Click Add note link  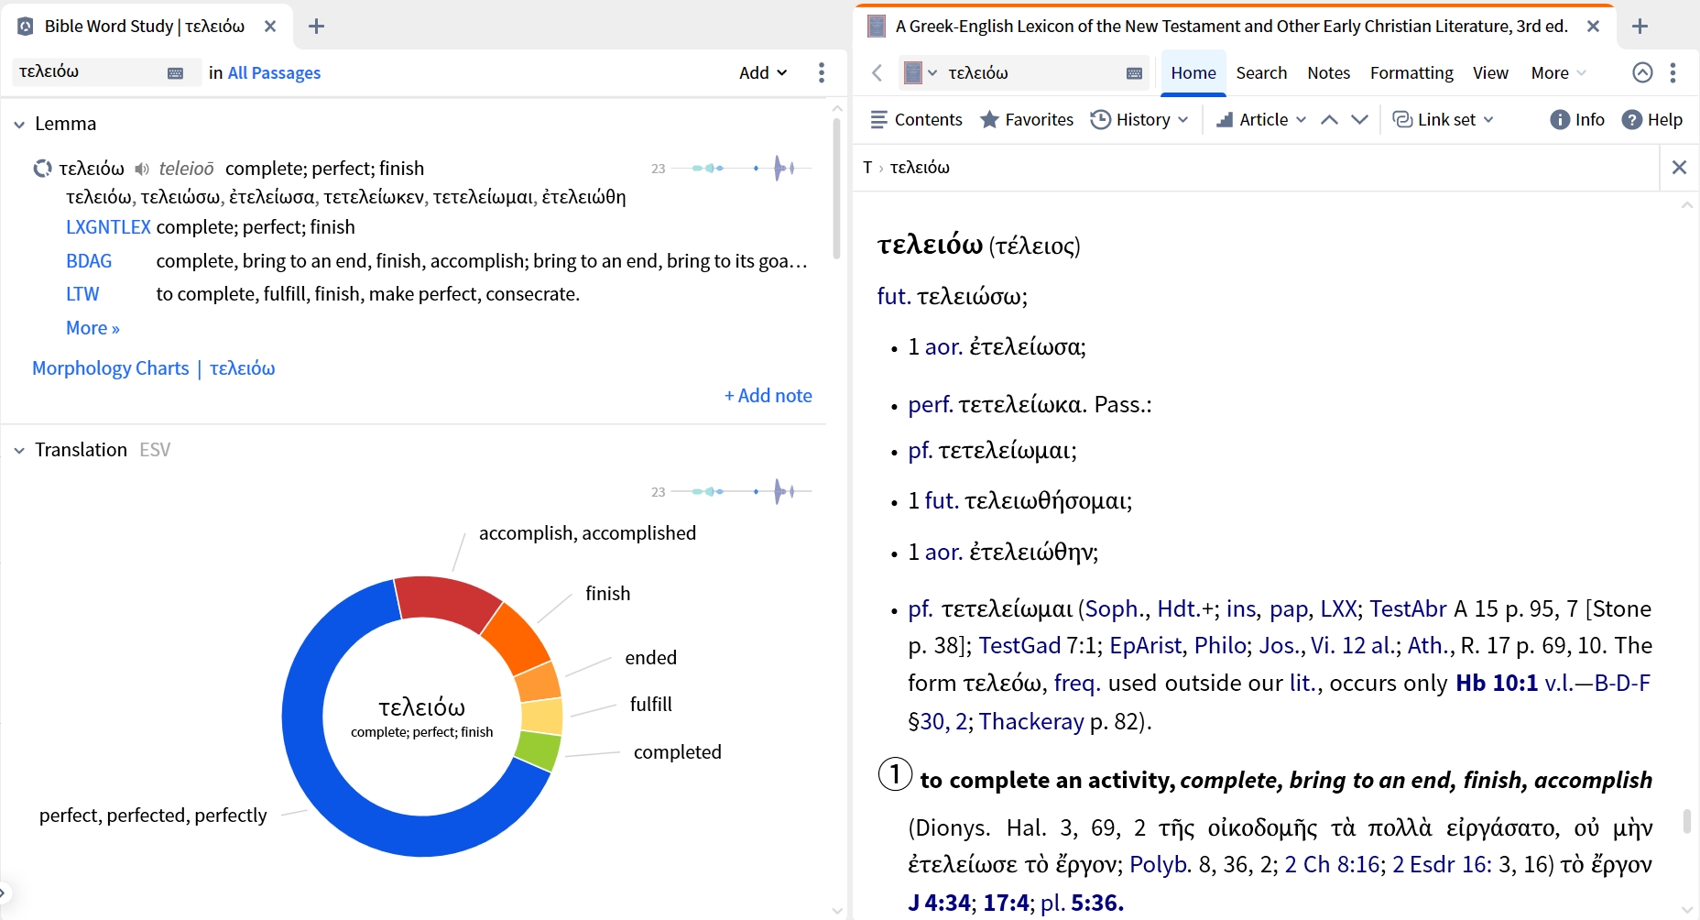click(768, 396)
